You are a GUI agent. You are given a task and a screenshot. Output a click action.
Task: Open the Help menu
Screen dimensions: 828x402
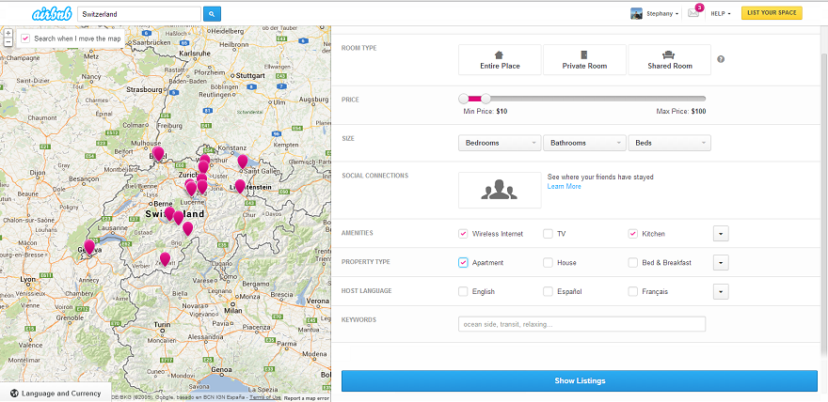tap(721, 14)
